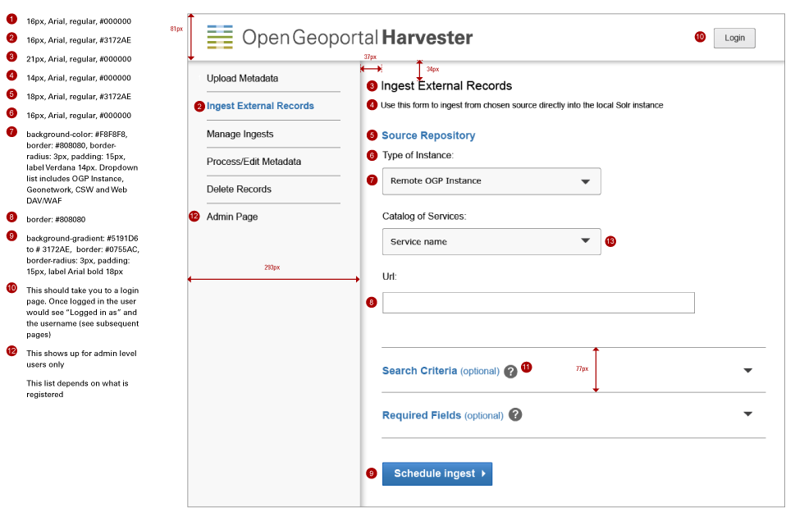Click the striped OpenGeoportal logo icon
Image resolution: width=795 pixels, height=521 pixels.
220,37
